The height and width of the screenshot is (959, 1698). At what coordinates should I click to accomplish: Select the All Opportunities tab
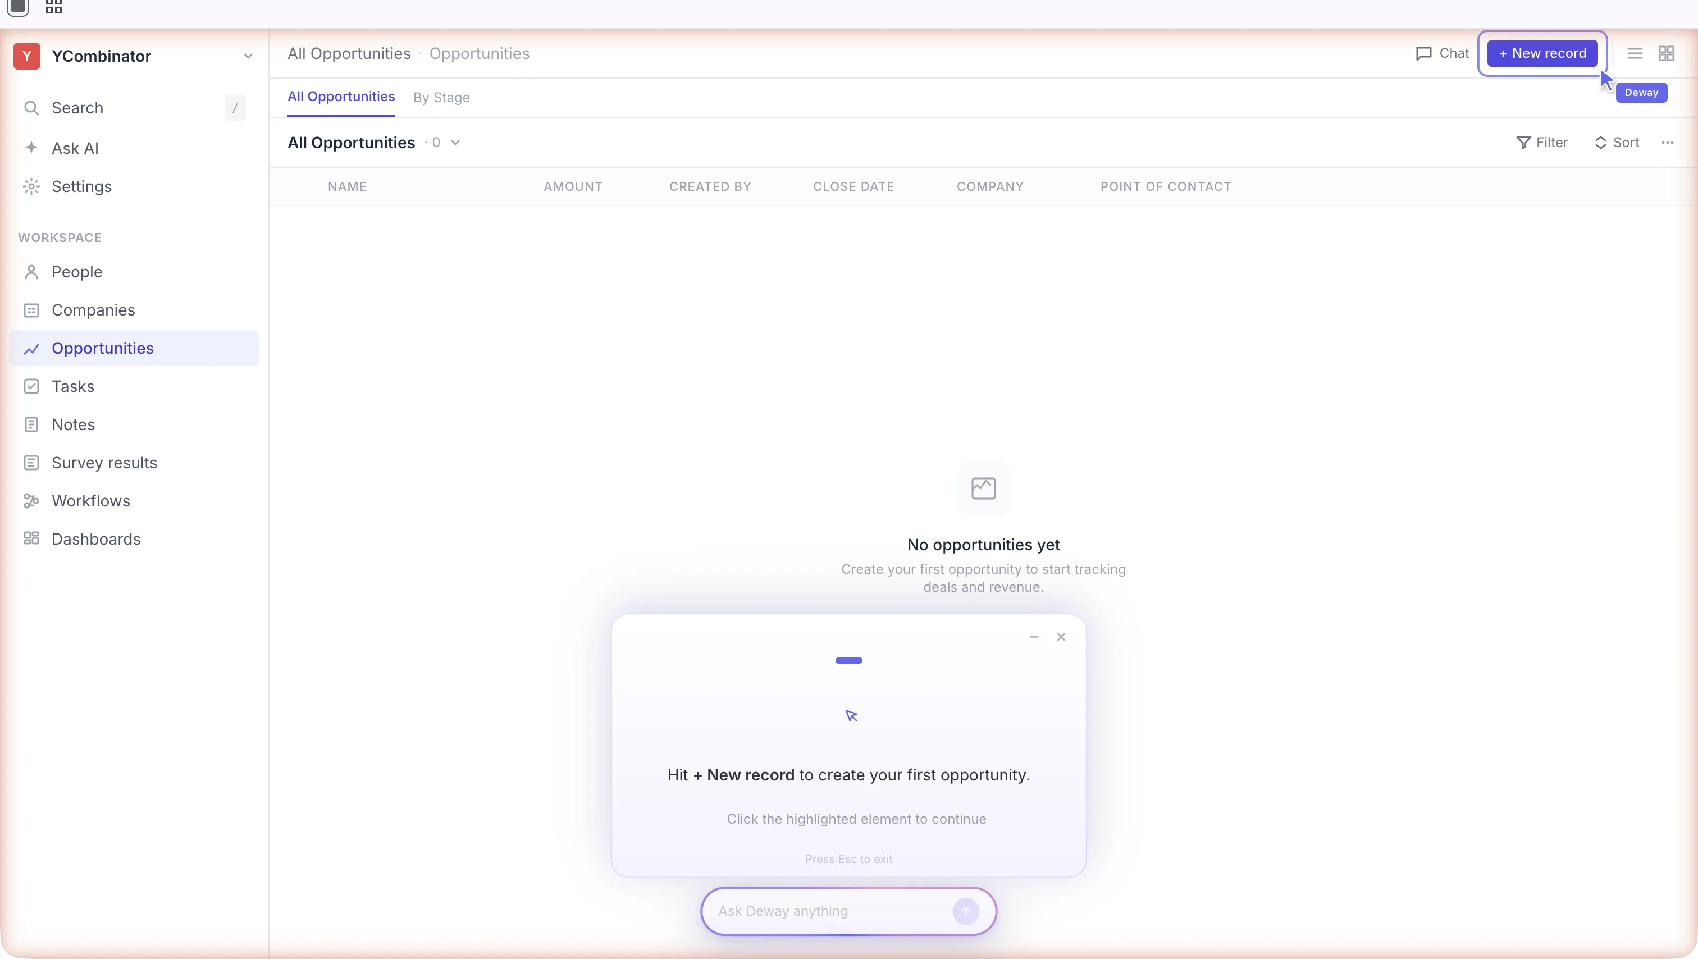pyautogui.click(x=341, y=96)
